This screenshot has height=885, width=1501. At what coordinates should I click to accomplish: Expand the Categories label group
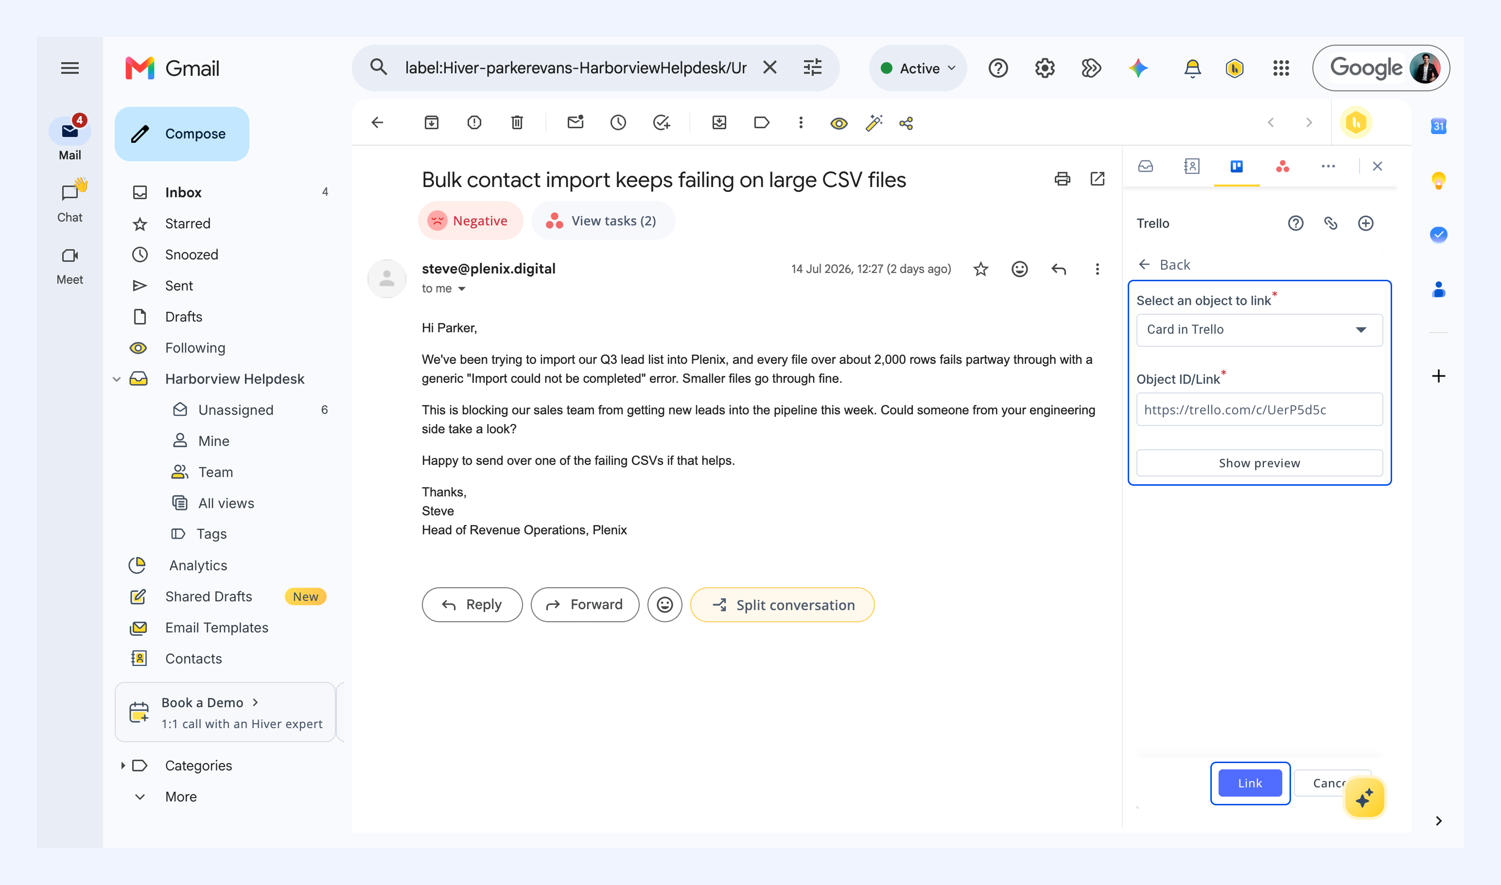(123, 766)
